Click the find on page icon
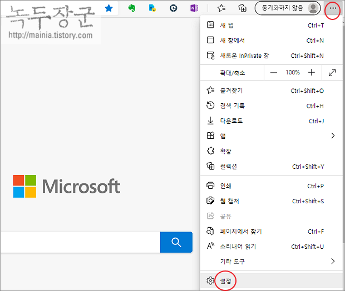 [210, 231]
